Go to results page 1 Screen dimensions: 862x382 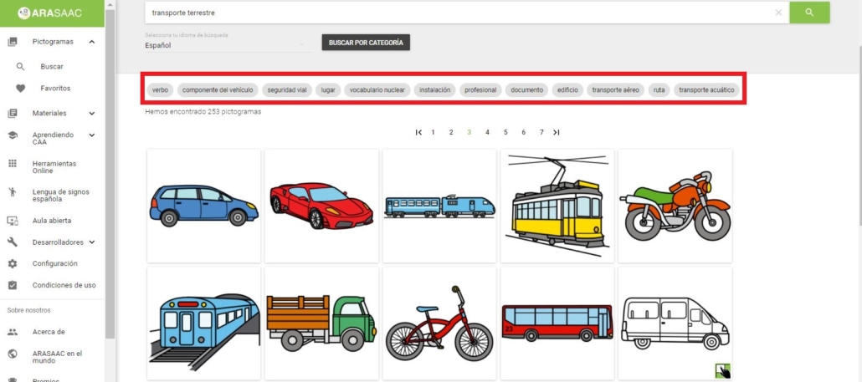[434, 132]
